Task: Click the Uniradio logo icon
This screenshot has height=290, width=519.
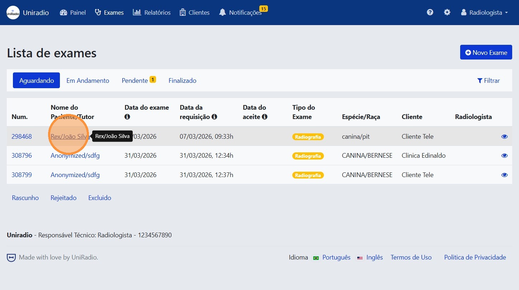Action: coord(13,13)
